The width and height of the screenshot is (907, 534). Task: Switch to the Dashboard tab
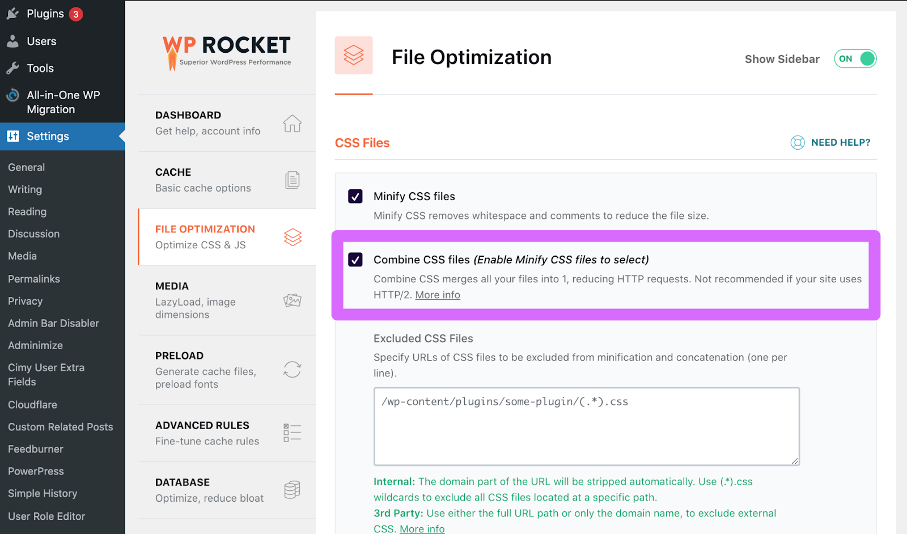tap(227, 123)
